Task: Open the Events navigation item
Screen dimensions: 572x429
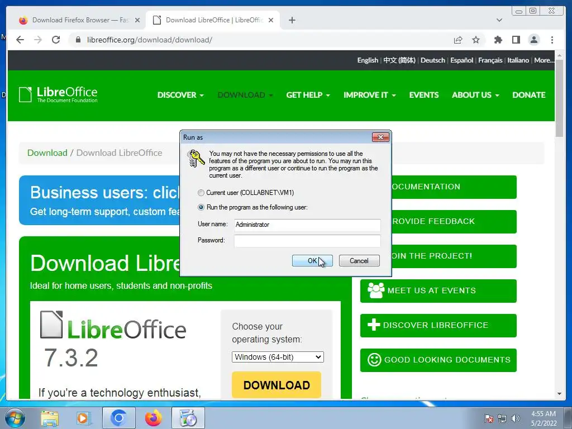Action: point(423,95)
